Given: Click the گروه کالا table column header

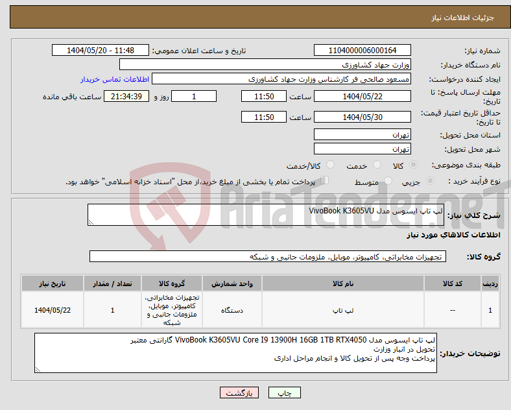Looking at the screenshot, I should [x=172, y=283].
